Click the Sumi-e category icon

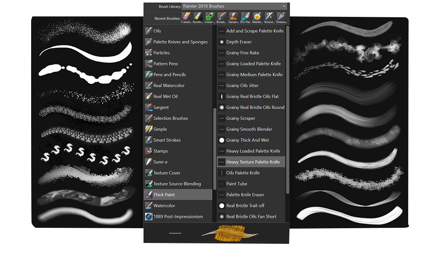click(x=149, y=162)
